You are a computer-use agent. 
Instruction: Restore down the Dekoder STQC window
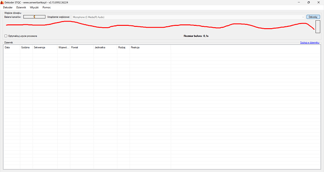309,2
